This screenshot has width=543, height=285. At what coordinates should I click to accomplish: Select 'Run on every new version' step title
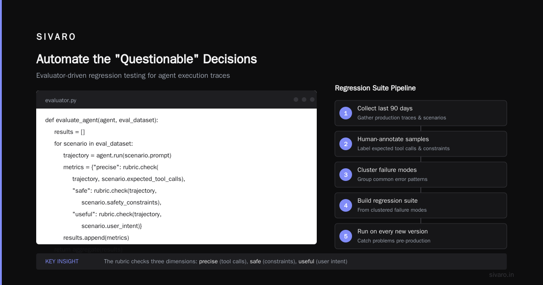[392, 232]
